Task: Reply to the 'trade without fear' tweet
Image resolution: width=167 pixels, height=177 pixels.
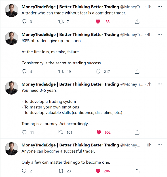Action: pyautogui.click(x=24, y=22)
